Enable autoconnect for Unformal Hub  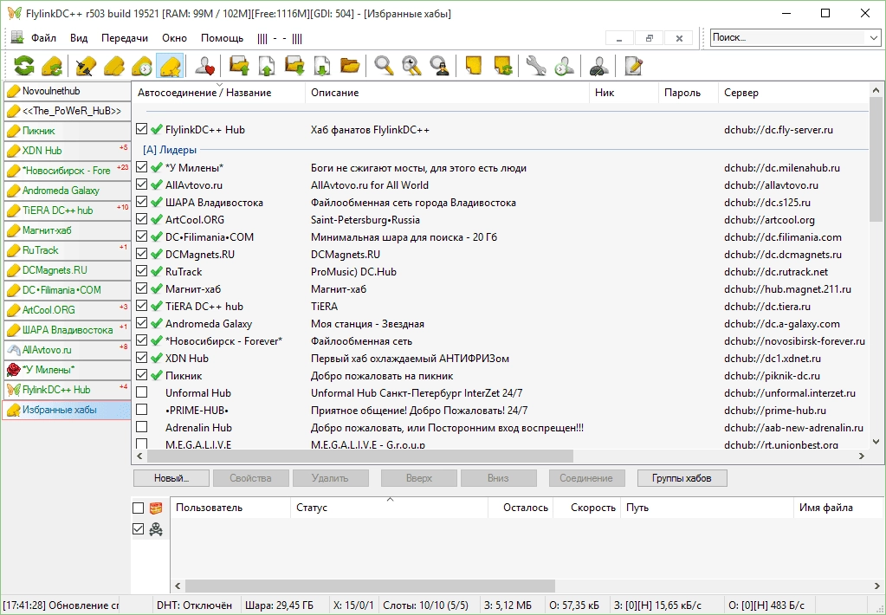click(142, 392)
